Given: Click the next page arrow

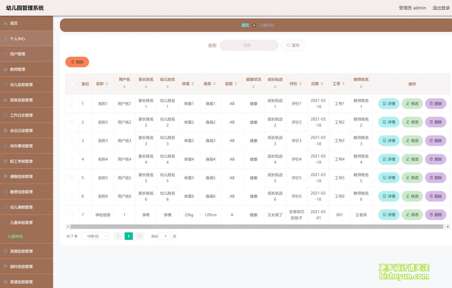Looking at the screenshot, I should point(139,236).
